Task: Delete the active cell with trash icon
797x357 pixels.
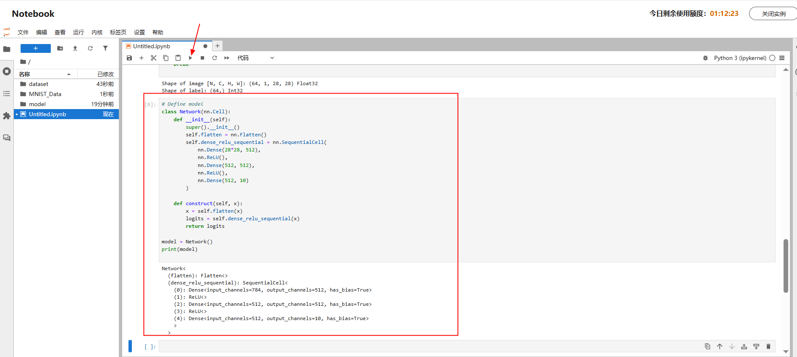Action: (768, 347)
